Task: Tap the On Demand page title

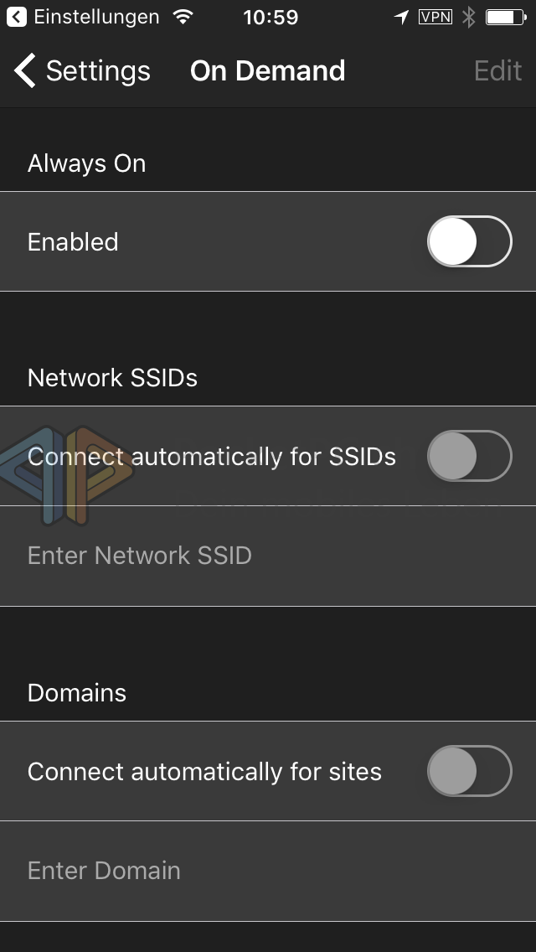Action: coord(268,71)
